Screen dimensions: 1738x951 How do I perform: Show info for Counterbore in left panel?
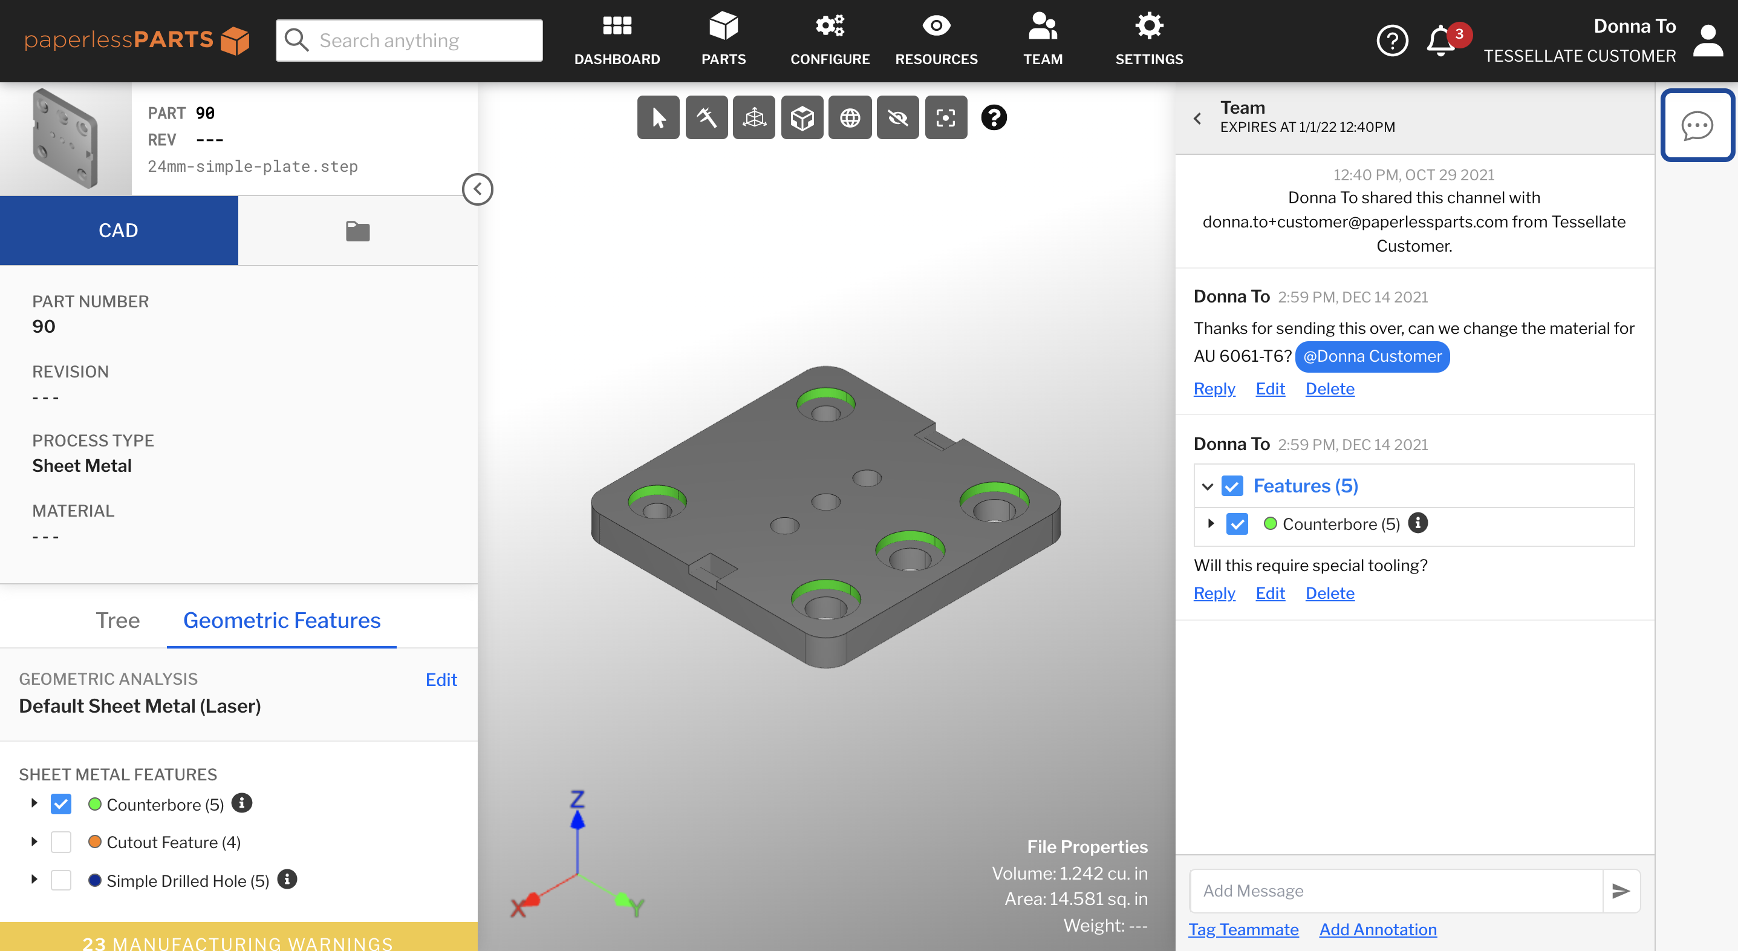coord(241,803)
